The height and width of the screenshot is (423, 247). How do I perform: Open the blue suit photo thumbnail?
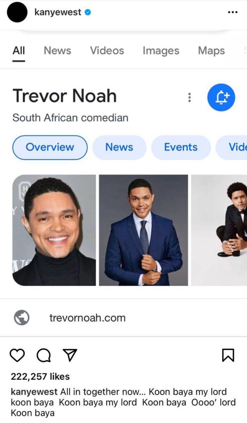point(143,230)
